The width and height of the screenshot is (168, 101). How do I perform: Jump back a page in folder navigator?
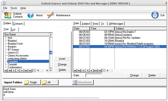point(10,71)
